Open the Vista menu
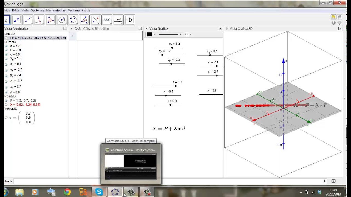Screen dimensions: 351x197 [x=25, y=10]
